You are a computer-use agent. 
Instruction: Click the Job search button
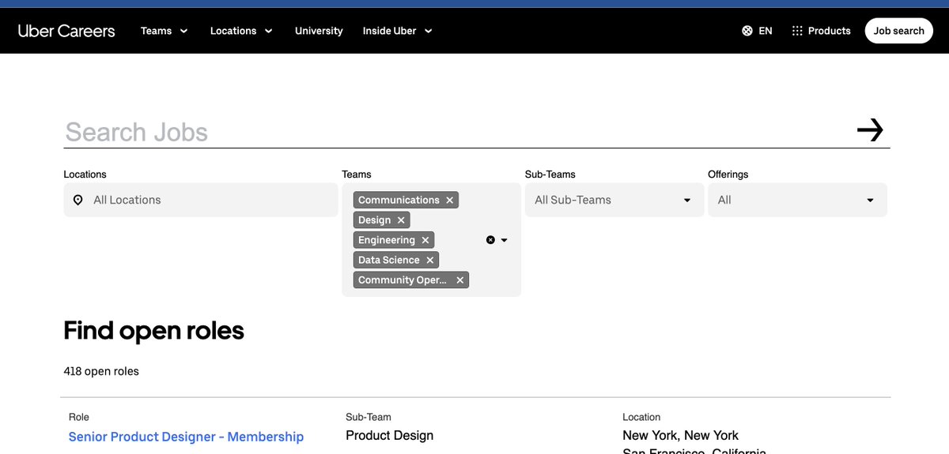click(x=898, y=31)
